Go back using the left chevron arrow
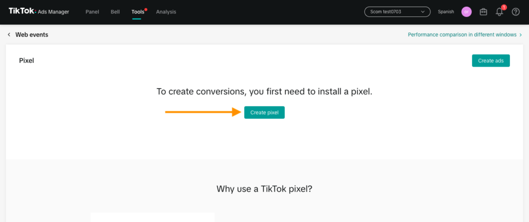This screenshot has width=529, height=222. pyautogui.click(x=9, y=35)
